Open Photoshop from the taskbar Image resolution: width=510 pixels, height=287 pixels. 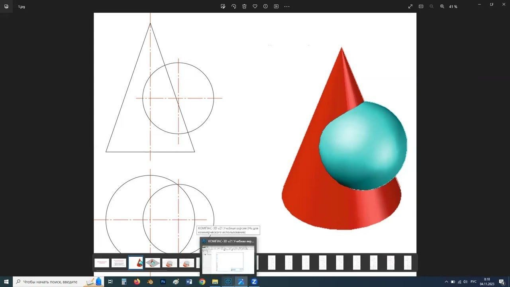[163, 282]
